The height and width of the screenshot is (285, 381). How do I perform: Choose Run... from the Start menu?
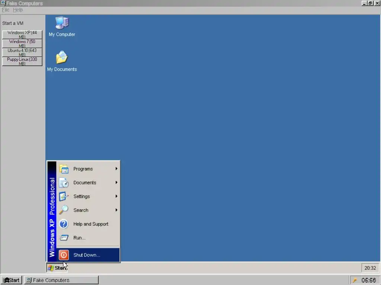point(88,238)
